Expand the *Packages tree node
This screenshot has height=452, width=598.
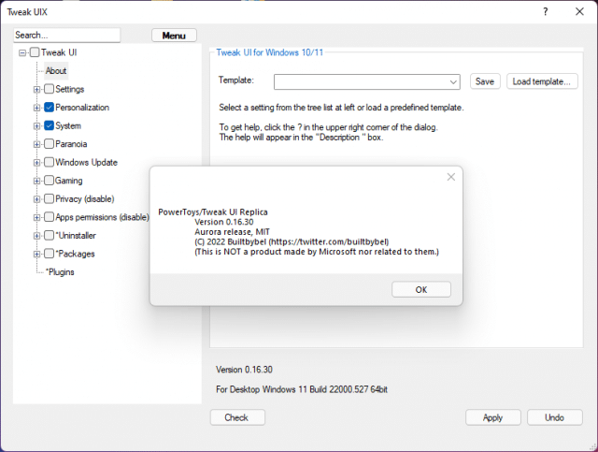[x=36, y=255]
